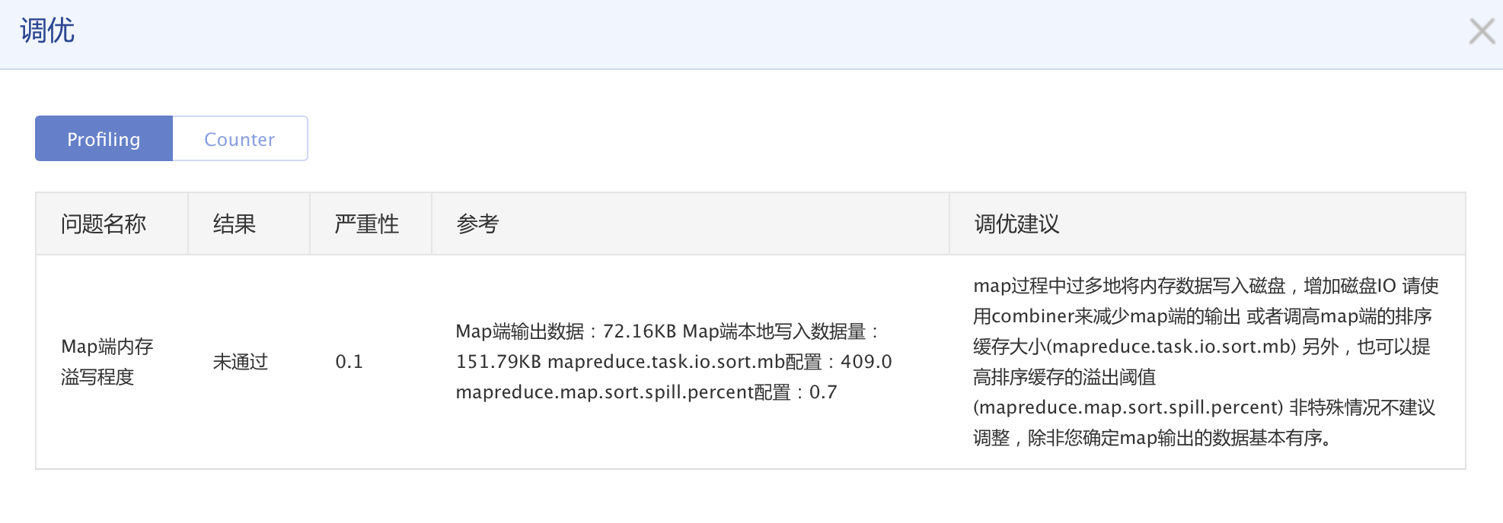This screenshot has height=523, width=1503.
Task: Click the last advice line ending 基本有序
Action: (x=1153, y=438)
